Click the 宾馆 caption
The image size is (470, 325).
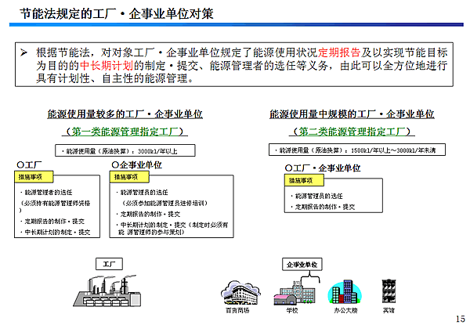click(x=389, y=311)
